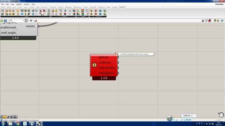The image size is (225, 126).
Task: Click the red yellow blue stripes icon
Action: (x=82, y=11)
